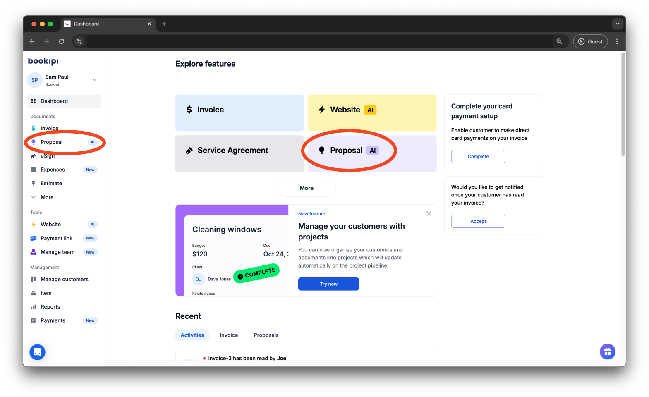This screenshot has width=649, height=397.
Task: Click the browser back arrow
Action: pos(32,41)
